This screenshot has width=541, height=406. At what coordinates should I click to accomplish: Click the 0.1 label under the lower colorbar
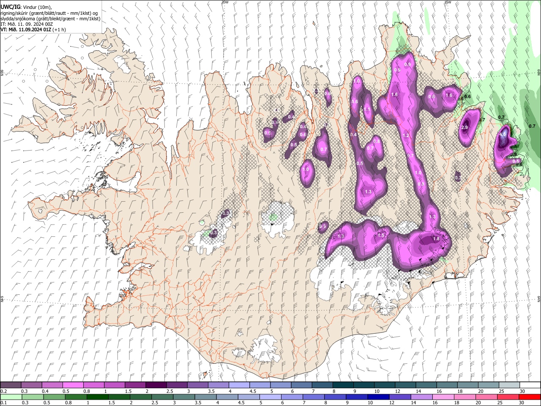tap(4, 403)
